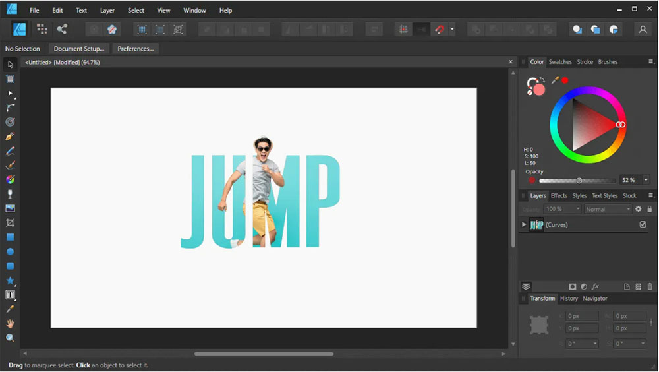The height and width of the screenshot is (372, 659).
Task: Pick the Hand view tool
Action: coord(10,324)
